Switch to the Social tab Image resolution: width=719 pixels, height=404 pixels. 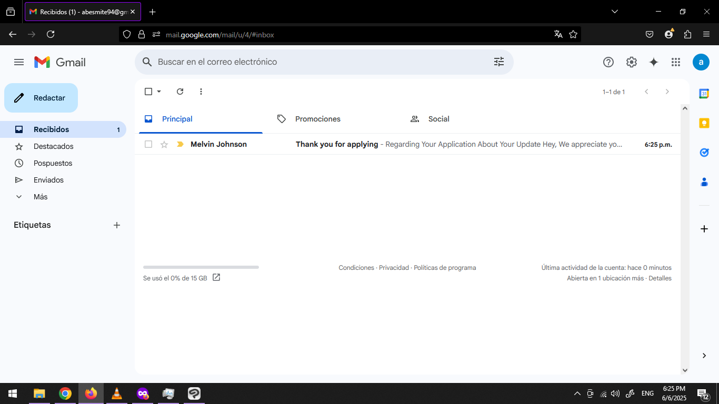(x=467, y=119)
